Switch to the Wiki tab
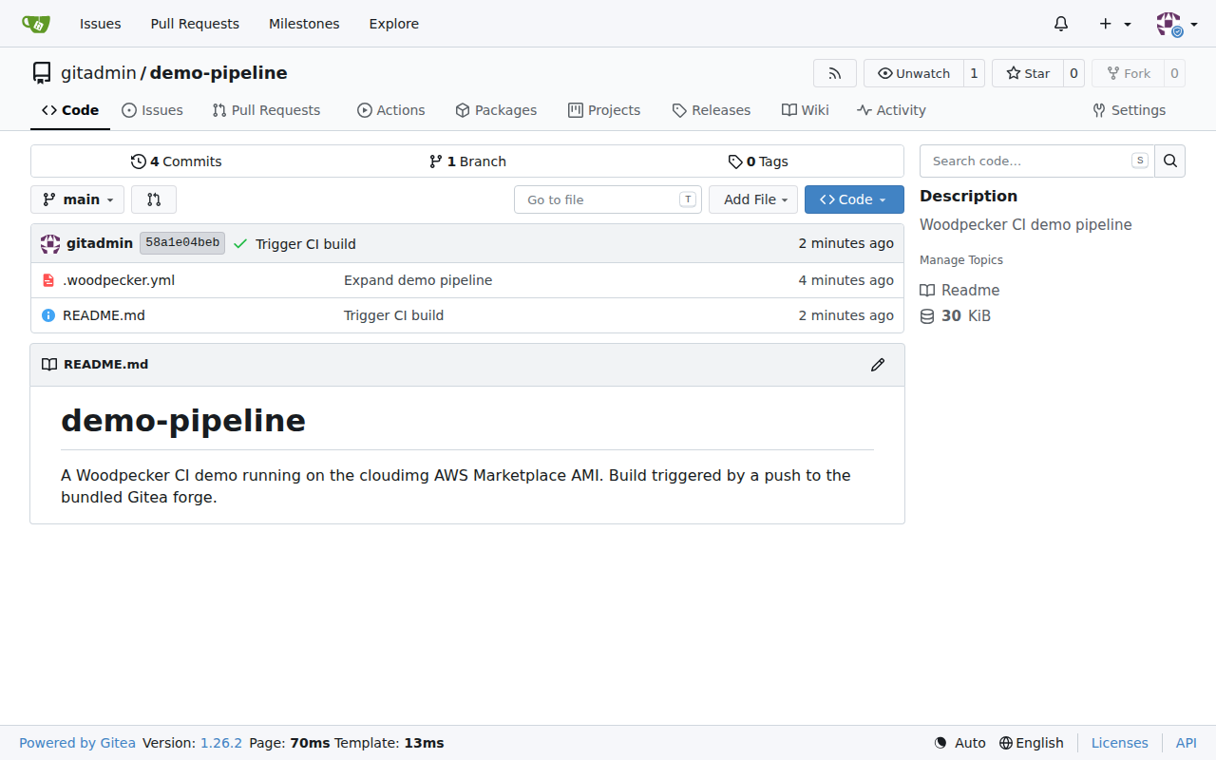This screenshot has height=760, width=1216. pos(805,110)
